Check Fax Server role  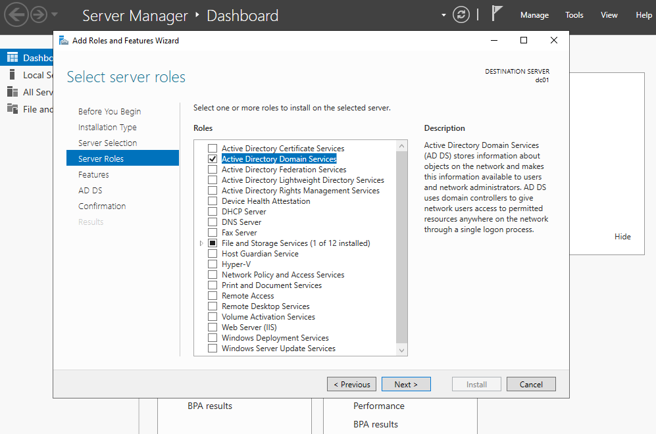point(213,233)
